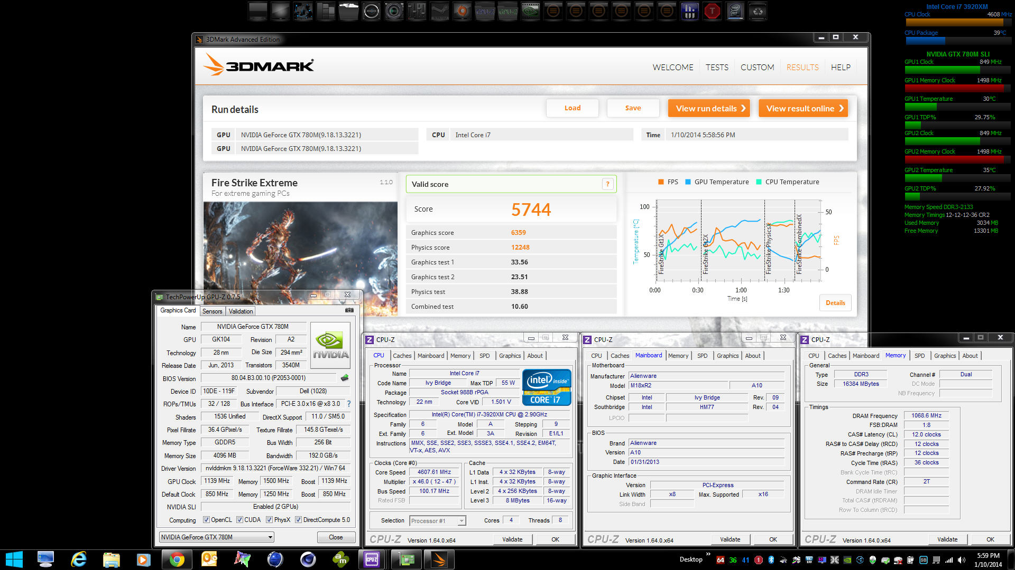Image resolution: width=1015 pixels, height=570 pixels.
Task: Click the red T stop-sign dock icon
Action: 712,11
